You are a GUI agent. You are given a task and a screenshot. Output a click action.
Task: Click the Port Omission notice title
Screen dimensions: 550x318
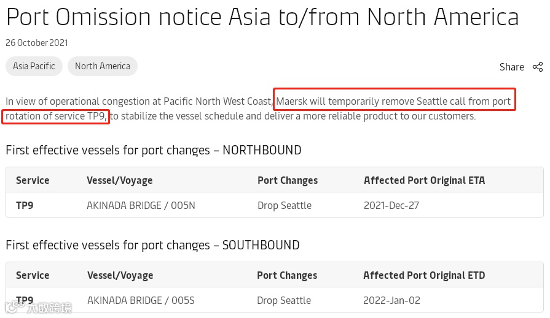click(262, 17)
